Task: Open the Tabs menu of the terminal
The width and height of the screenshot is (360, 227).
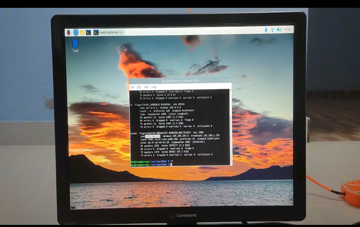Action: pyautogui.click(x=146, y=87)
